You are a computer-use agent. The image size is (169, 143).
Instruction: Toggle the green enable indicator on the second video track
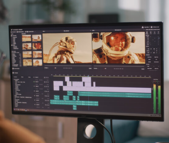point(34,82)
